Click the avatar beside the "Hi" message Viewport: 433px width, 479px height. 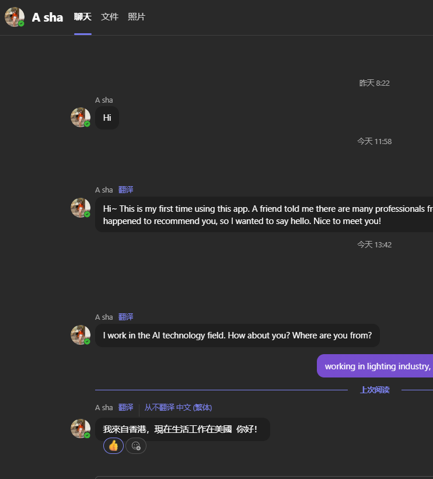point(80,117)
